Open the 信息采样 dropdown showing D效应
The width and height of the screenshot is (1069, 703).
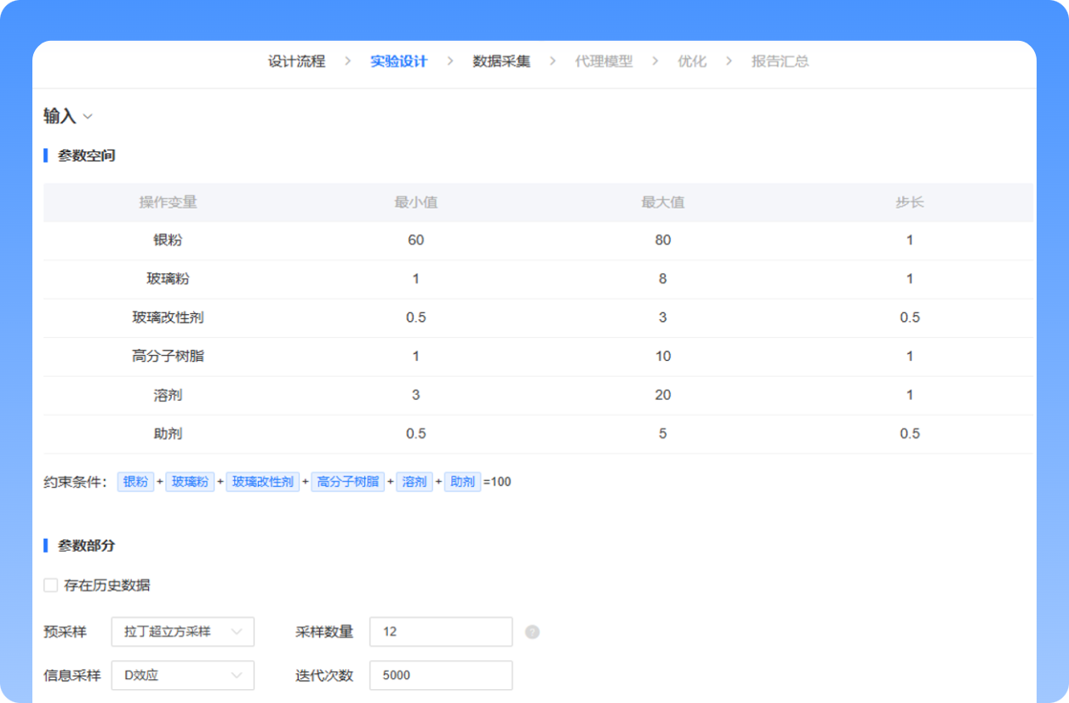182,675
